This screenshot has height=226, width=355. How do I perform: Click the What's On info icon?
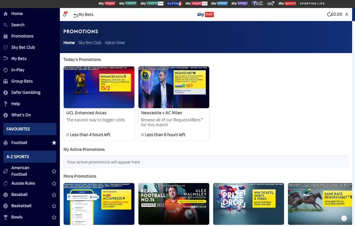[6, 115]
